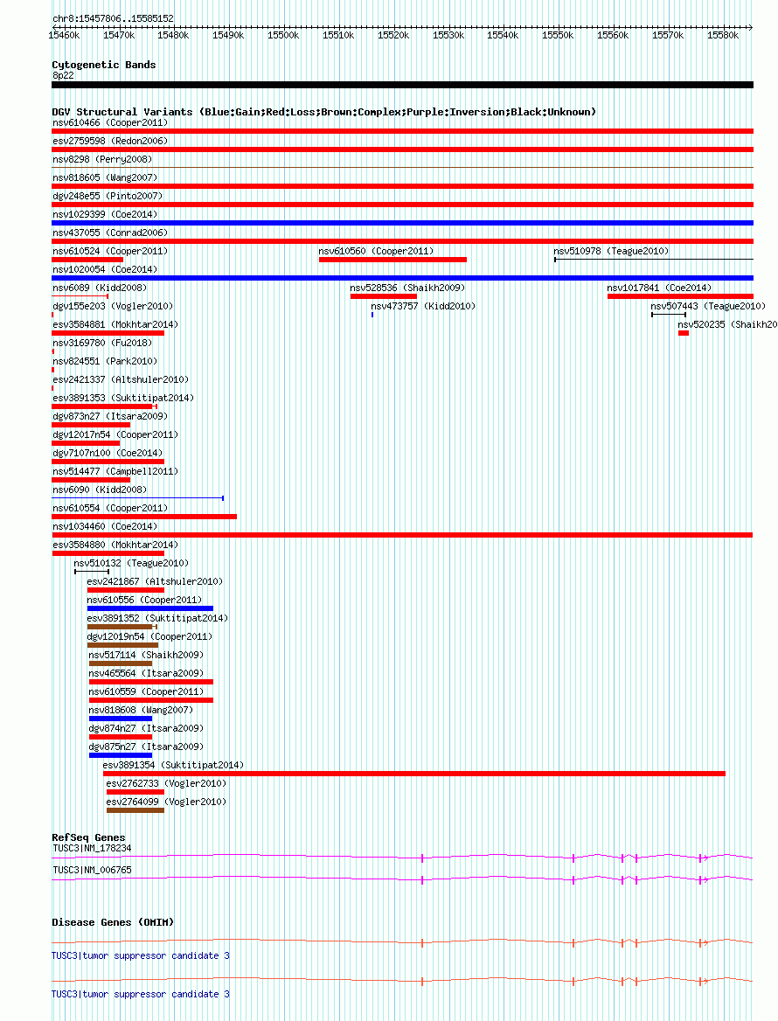Viewport: 778px width, 1021px height.
Task: Open nsv3169780 (Fu2018) variant
Action: [102, 343]
